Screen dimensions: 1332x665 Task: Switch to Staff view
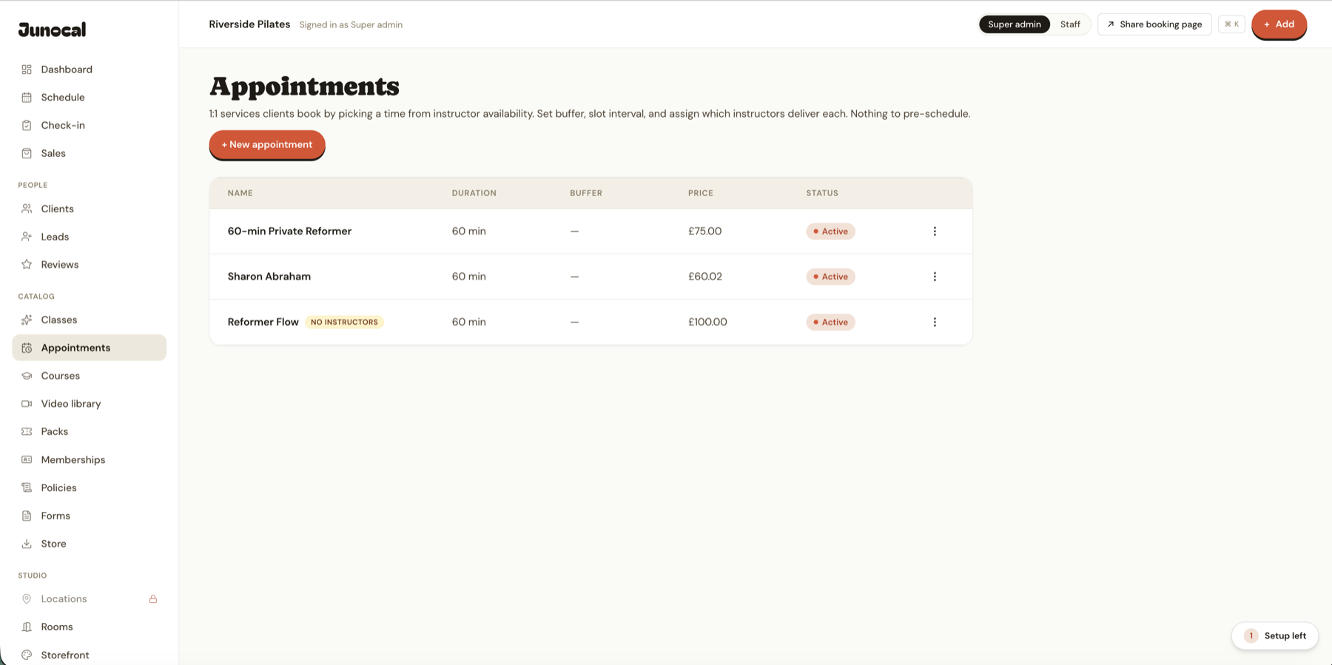pos(1070,24)
